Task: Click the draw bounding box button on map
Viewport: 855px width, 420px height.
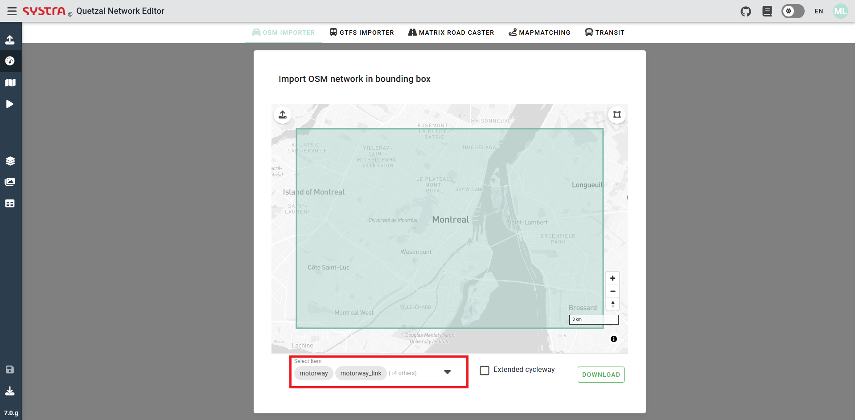Action: click(617, 115)
